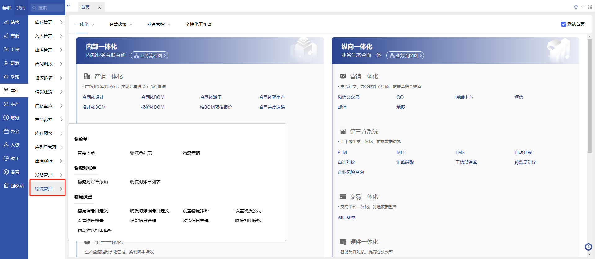Viewport: 595px width, 259px height.
Task: Open the 物流单列表 link
Action: tap(141, 153)
